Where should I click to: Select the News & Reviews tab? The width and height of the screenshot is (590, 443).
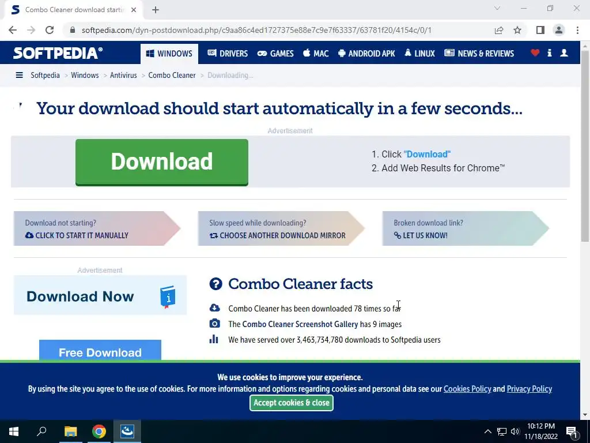click(x=479, y=54)
